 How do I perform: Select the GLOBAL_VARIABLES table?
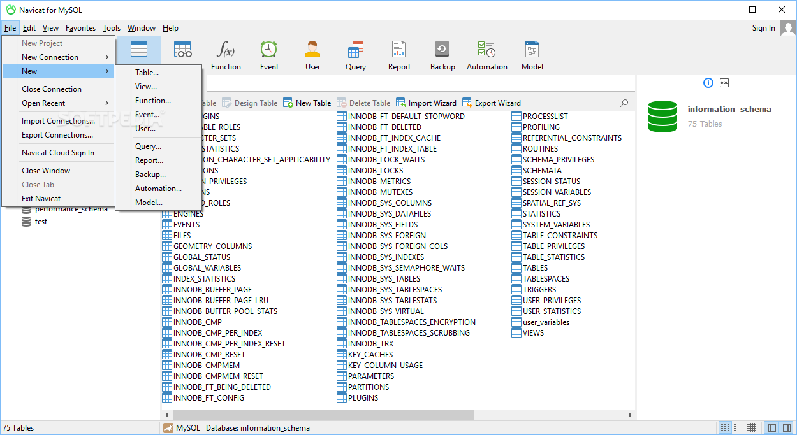pos(201,268)
